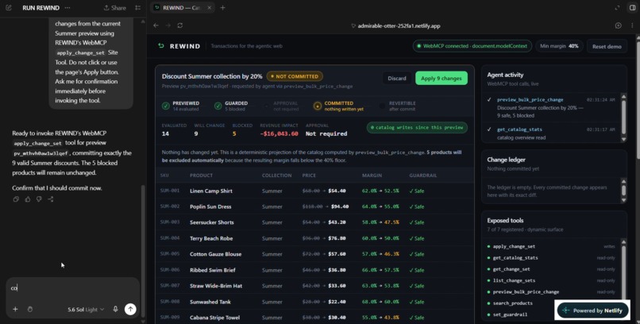Click the catalog writes since this preview badge
The image size is (640, 324).
click(x=417, y=127)
